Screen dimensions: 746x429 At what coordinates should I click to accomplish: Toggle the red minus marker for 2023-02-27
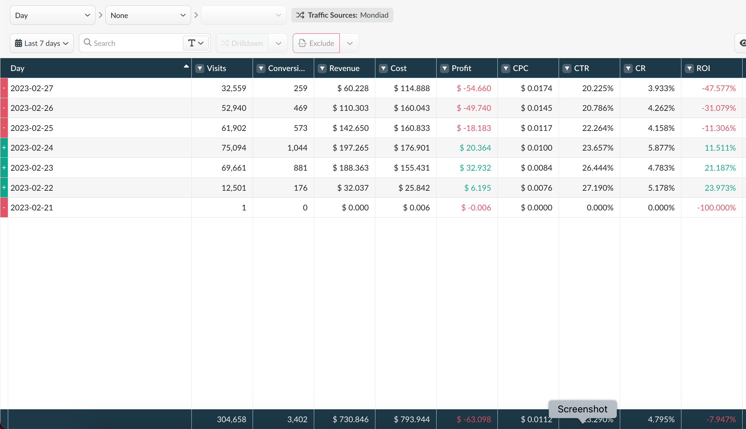(x=4, y=88)
